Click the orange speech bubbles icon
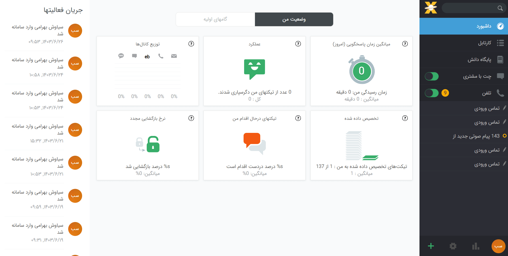Image resolution: width=508 pixels, height=256 pixels. tap(254, 144)
